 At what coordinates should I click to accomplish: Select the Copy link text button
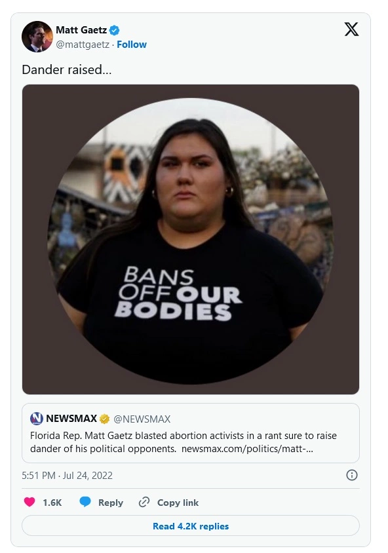pos(178,503)
